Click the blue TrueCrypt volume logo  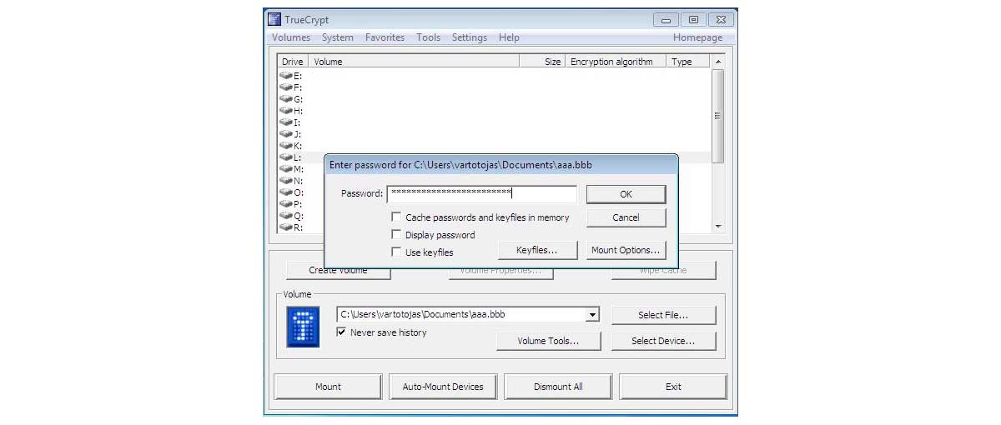coord(303,326)
